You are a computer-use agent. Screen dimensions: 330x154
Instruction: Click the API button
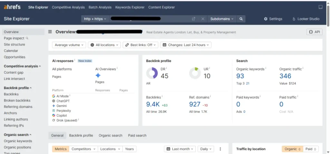[x=315, y=32]
